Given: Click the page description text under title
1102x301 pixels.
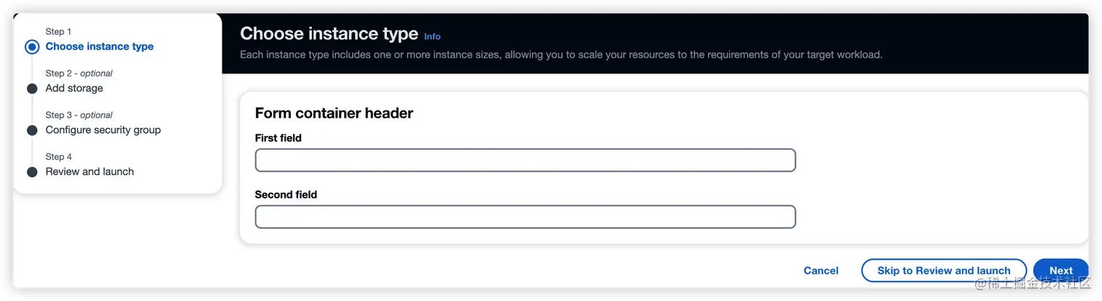Looking at the screenshot, I should (561, 55).
